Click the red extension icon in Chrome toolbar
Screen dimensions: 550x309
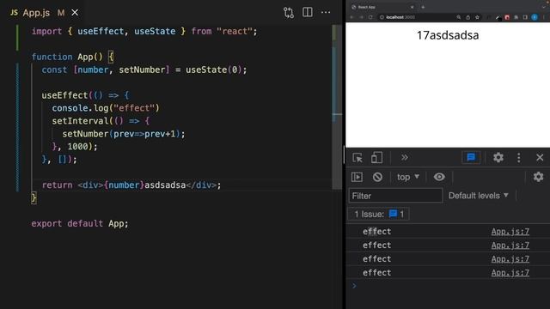point(507,17)
